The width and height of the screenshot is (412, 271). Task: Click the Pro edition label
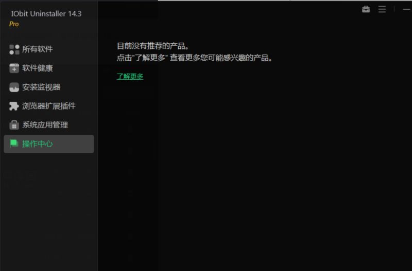(x=14, y=24)
